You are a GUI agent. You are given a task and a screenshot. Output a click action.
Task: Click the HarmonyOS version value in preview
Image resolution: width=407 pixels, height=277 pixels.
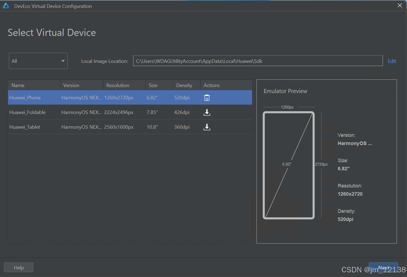point(355,143)
